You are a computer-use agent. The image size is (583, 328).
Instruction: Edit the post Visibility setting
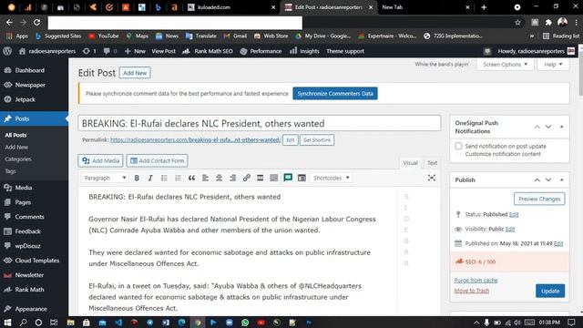[510, 229]
